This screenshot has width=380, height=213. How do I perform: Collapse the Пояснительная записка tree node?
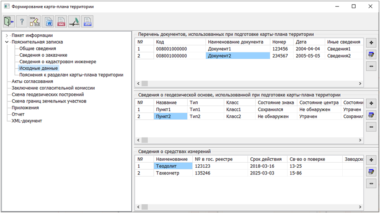[6, 42]
